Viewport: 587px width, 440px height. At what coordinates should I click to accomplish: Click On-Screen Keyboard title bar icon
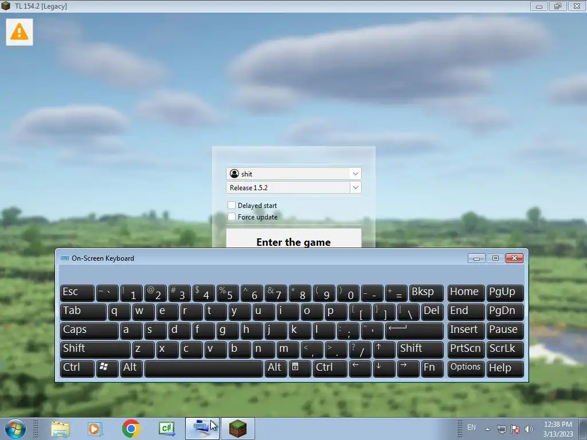65,258
